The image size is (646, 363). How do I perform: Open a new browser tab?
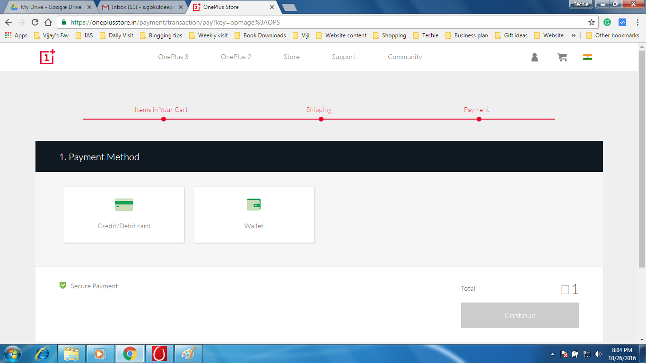[x=289, y=7]
